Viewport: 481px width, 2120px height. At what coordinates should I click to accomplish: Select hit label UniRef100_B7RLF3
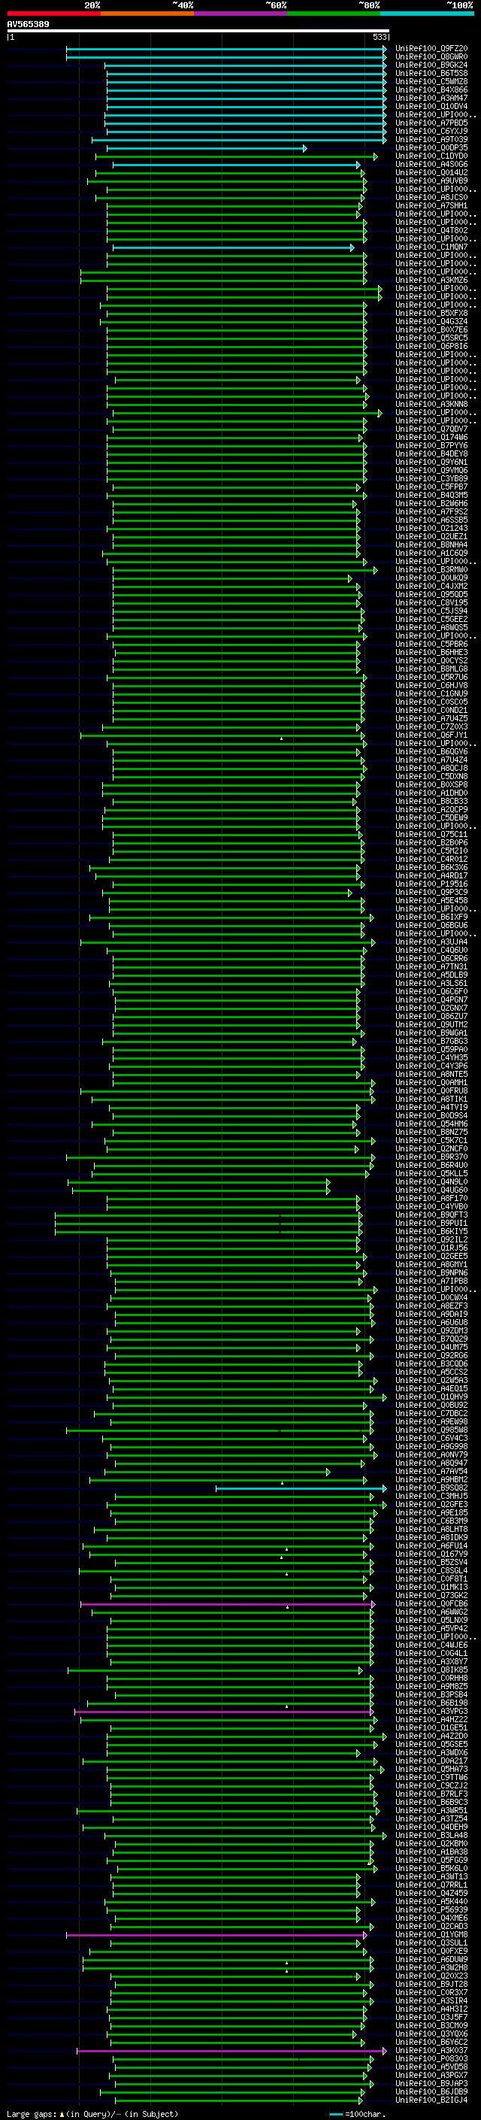coord(431,1794)
